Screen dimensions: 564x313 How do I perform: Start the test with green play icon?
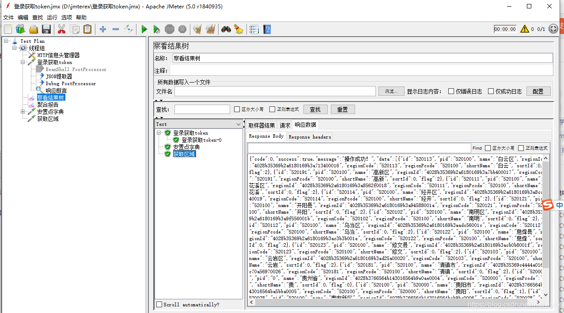click(x=144, y=29)
